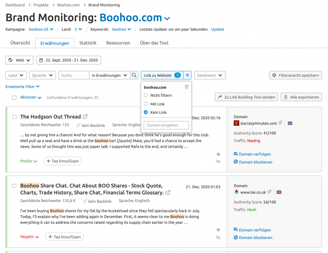Screen dimensions: 328x253
Task: Click the Update link
Action: 218,29
